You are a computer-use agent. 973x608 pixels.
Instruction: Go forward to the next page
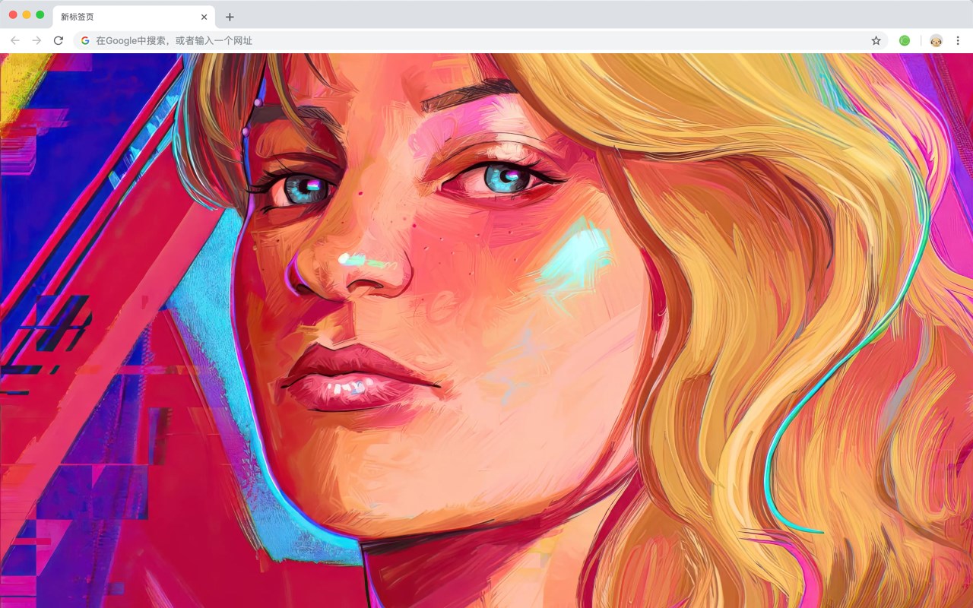[36, 40]
